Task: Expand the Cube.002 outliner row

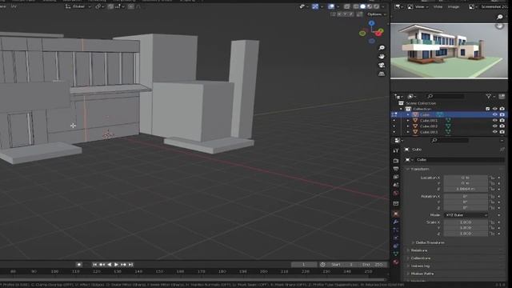Action: click(408, 126)
